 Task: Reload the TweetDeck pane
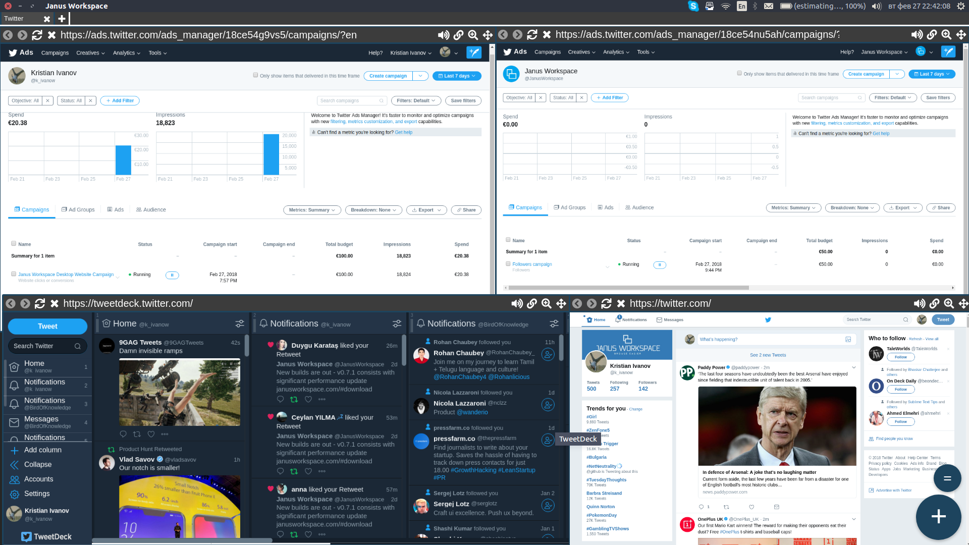tap(40, 304)
